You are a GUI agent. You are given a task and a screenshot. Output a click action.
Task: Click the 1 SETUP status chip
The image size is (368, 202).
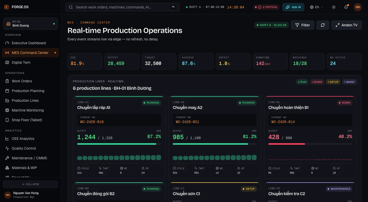pyautogui.click(x=333, y=82)
